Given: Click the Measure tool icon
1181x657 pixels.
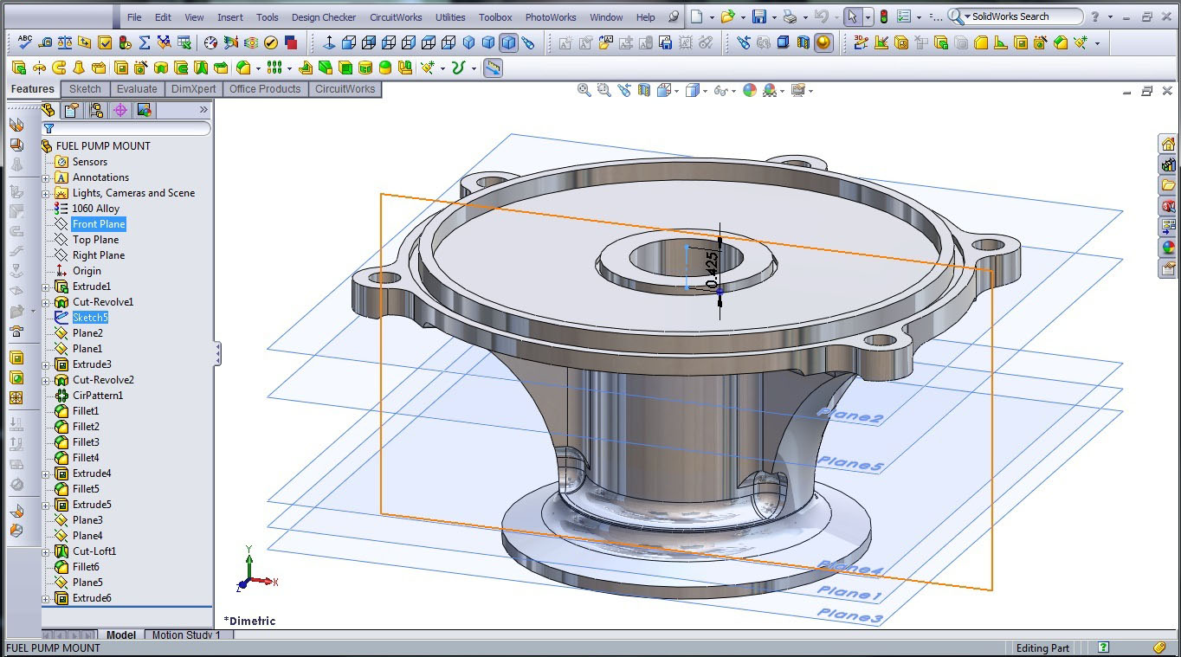Looking at the screenshot, I should pos(44,42).
